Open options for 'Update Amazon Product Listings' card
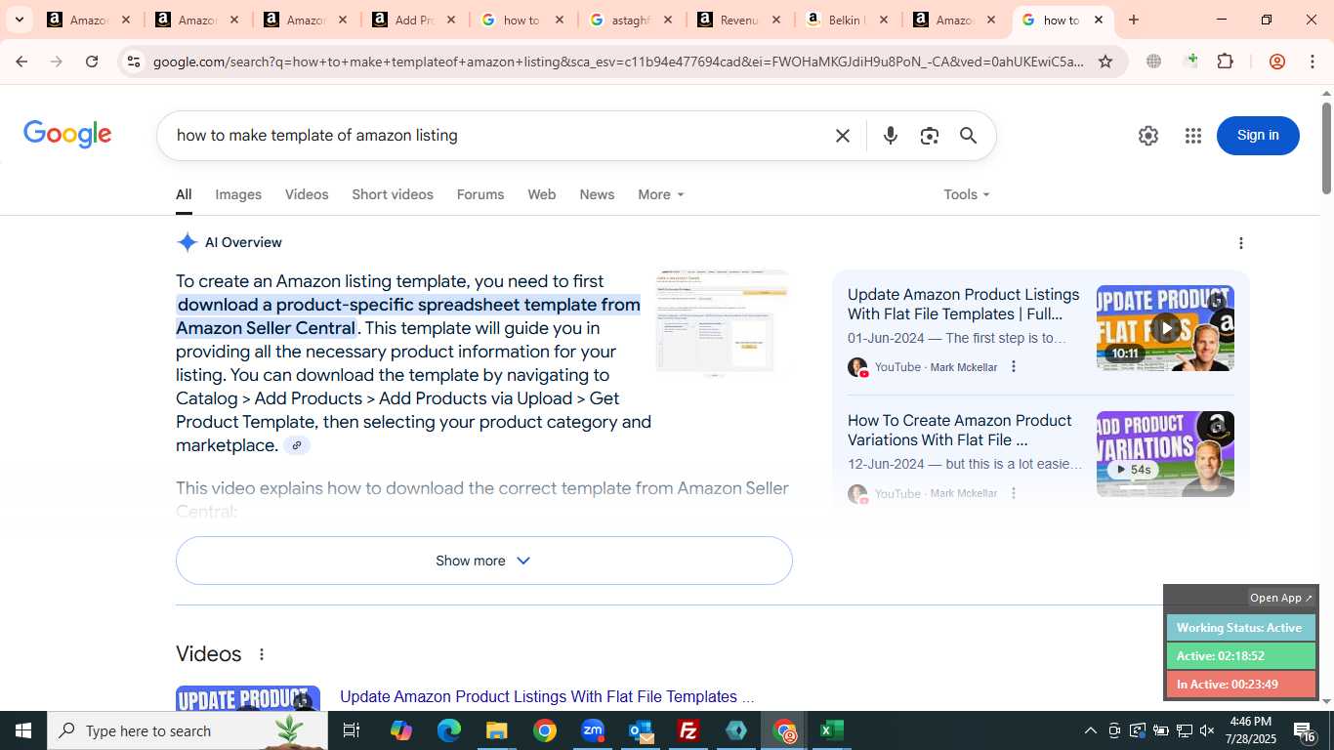Viewport: 1334px width, 750px height. tap(1014, 367)
